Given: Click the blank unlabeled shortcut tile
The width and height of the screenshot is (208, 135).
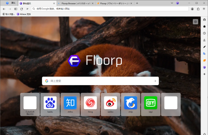Looking at the screenshot, I should tap(171, 104).
